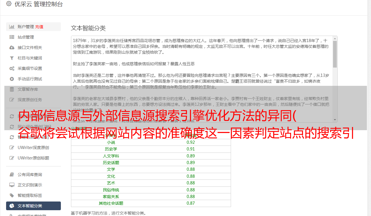Click the bar chart icon for 账户管理
This screenshot has width=371, height=216.
pyautogui.click(x=12, y=27)
